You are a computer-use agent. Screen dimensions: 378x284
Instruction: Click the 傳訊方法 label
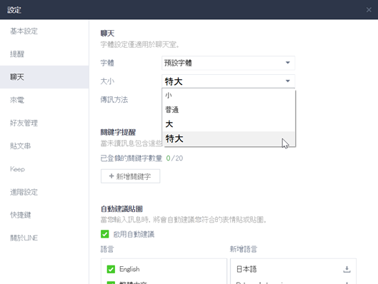114,100
